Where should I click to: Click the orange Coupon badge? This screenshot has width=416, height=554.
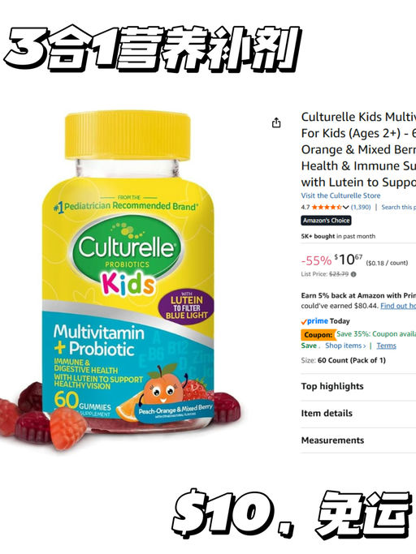(x=318, y=335)
